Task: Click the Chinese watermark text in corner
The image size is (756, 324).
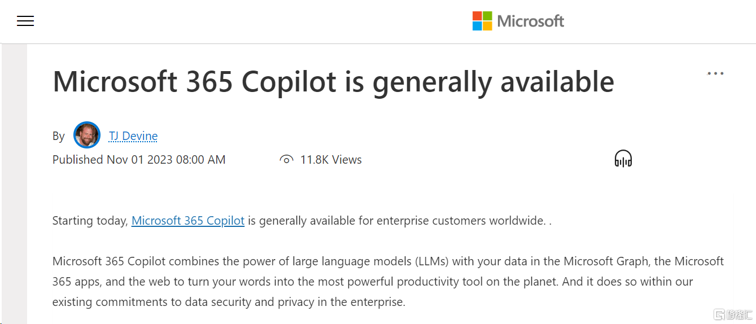Action: [739, 314]
